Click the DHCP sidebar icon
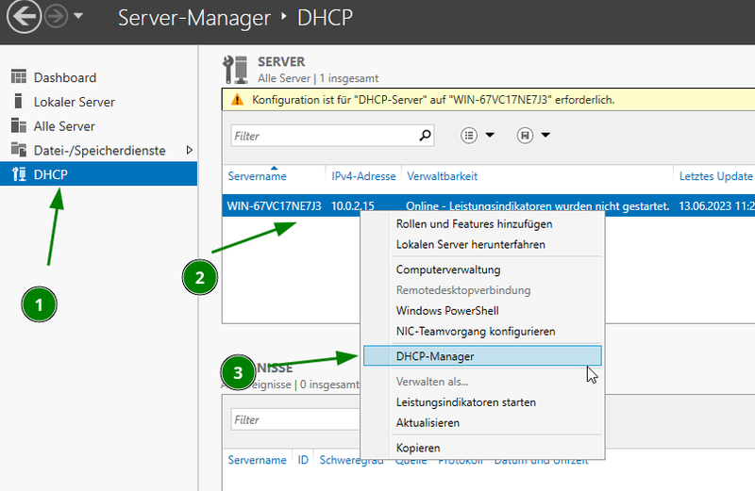 (x=17, y=174)
